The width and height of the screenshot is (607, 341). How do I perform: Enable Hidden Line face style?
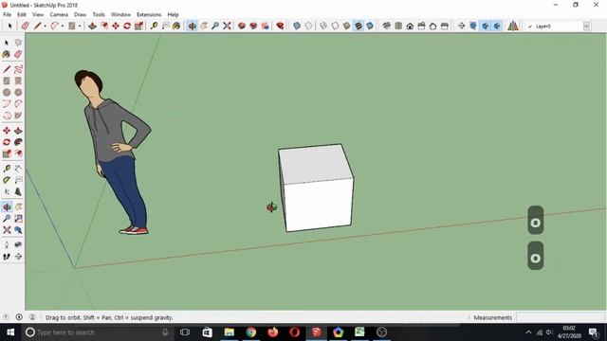[335, 26]
